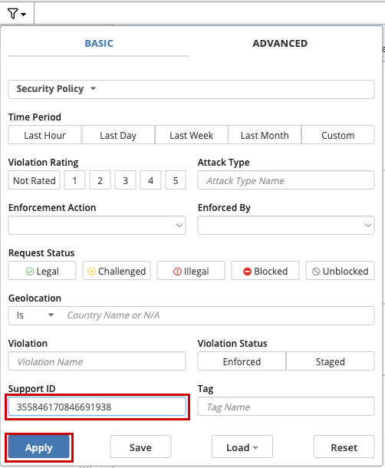385x468 pixels.
Task: Filter by Blocked request status
Action: tap(265, 271)
